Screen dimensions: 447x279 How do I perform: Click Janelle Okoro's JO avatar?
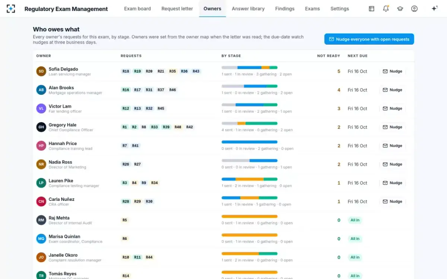point(41,257)
